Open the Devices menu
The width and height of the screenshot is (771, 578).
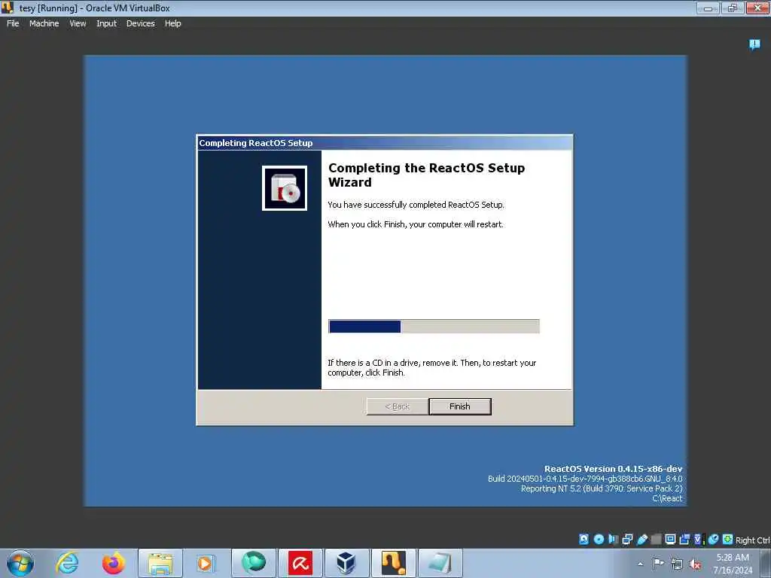point(140,23)
